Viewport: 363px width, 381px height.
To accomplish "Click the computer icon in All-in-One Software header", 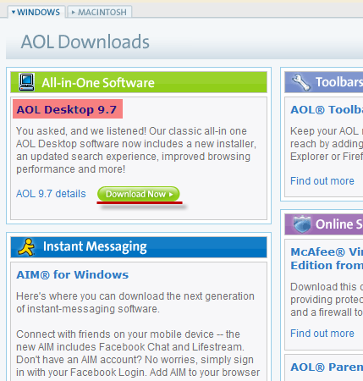I will (x=27, y=82).
